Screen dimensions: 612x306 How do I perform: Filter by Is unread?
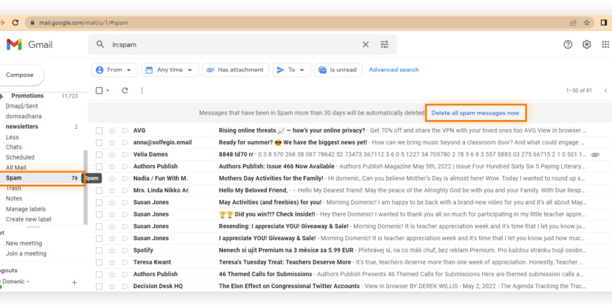(x=338, y=70)
